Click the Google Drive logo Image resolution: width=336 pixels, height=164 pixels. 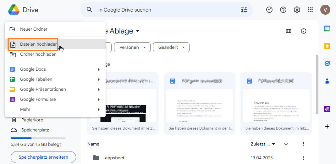click(14, 10)
